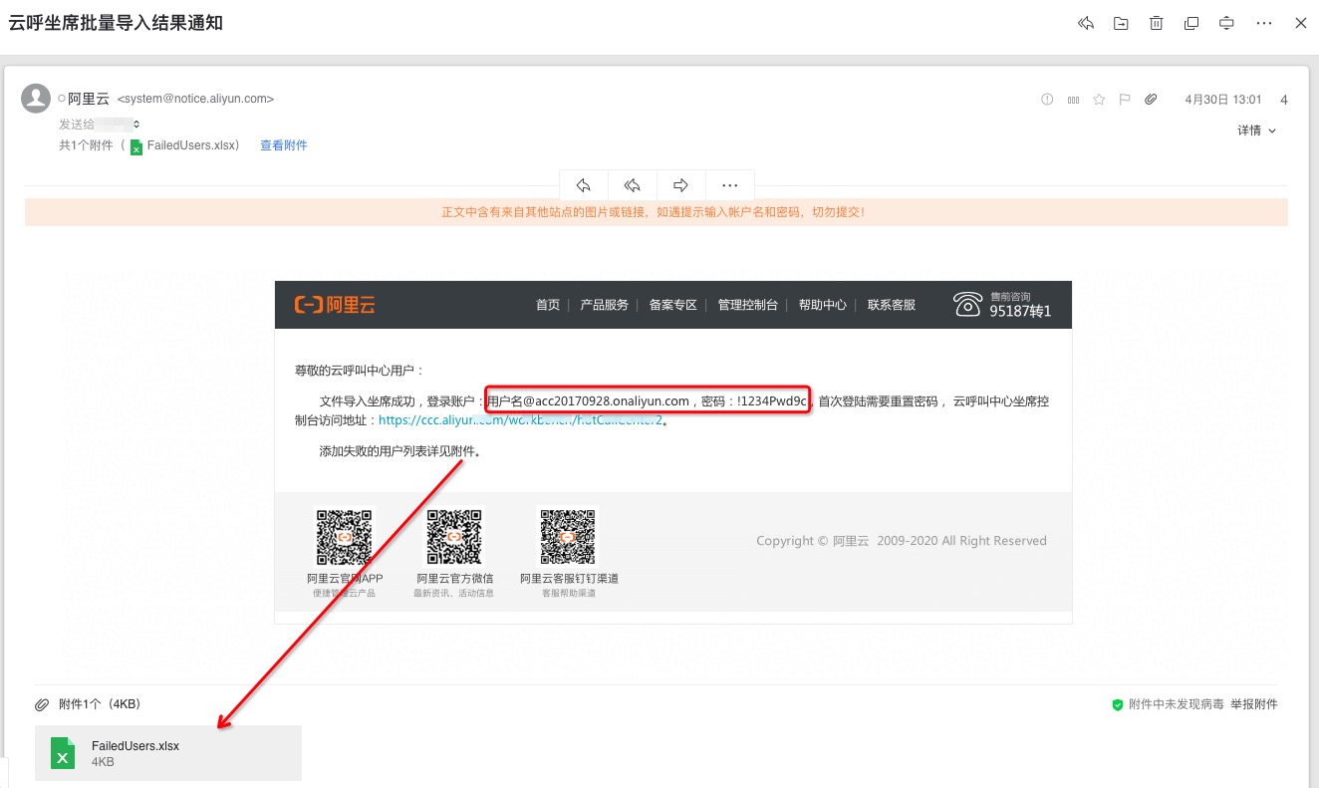Close the email view with the X
1319x788 pixels.
[1300, 23]
